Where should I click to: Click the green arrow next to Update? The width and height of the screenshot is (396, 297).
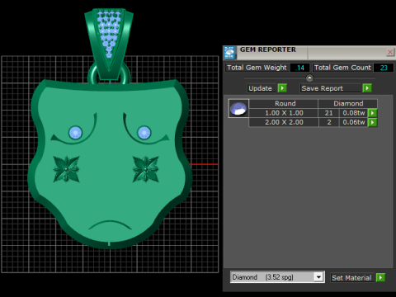[x=282, y=88]
